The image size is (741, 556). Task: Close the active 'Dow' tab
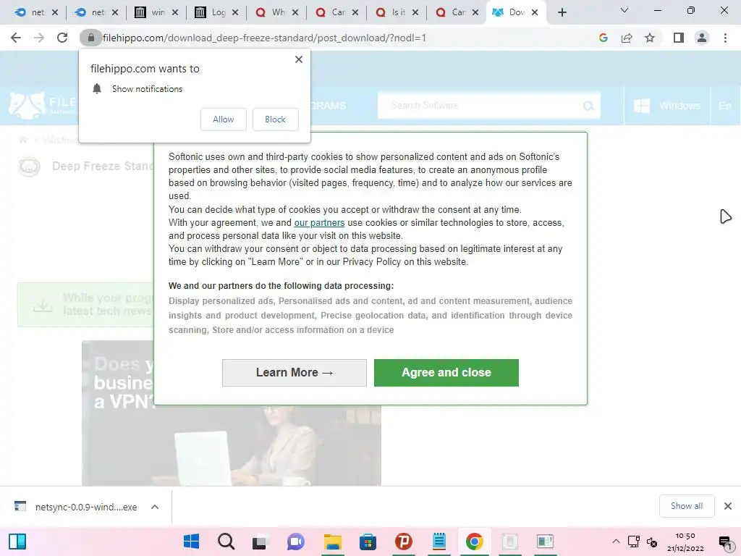click(x=535, y=12)
